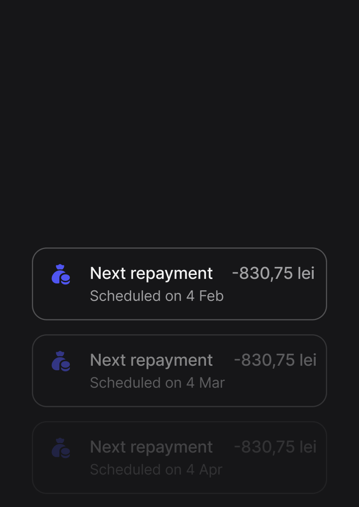Click the money bag icon for 4 Feb repayment
This screenshot has height=507, width=359.
61,274
